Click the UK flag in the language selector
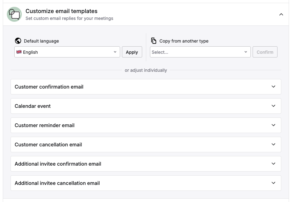Screen dimensions: 294x202 point(19,52)
